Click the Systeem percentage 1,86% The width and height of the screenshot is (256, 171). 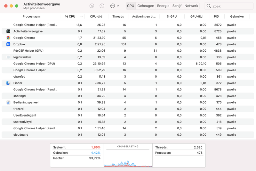[96, 148]
